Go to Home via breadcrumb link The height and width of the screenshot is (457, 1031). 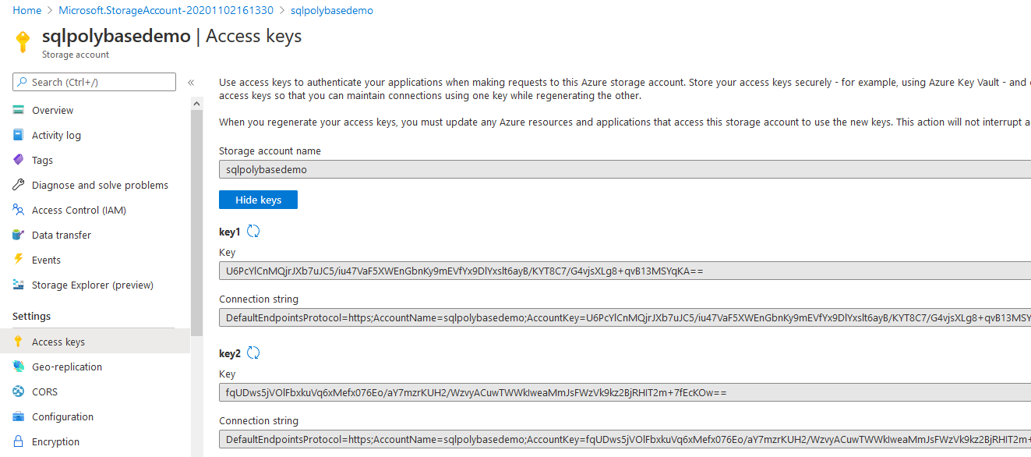[27, 10]
